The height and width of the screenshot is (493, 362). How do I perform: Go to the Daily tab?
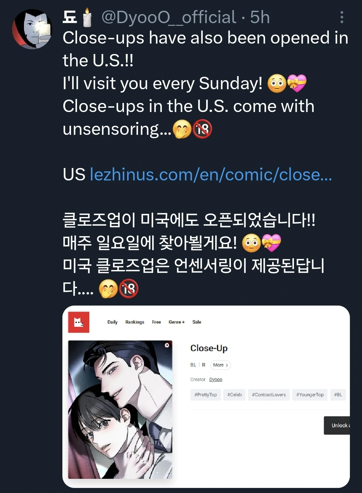pyautogui.click(x=112, y=322)
